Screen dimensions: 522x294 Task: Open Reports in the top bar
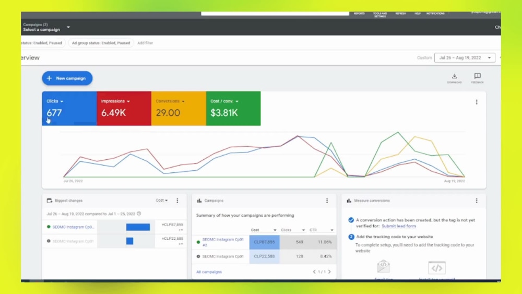pos(359,14)
